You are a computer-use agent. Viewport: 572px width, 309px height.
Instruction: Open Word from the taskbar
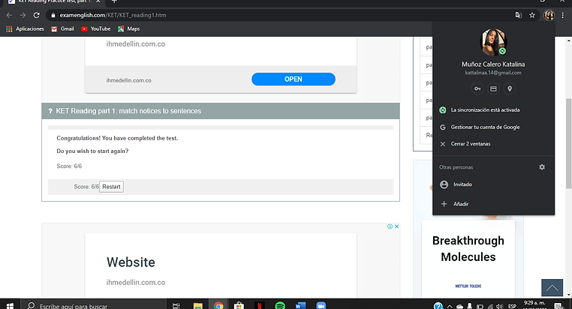300,305
